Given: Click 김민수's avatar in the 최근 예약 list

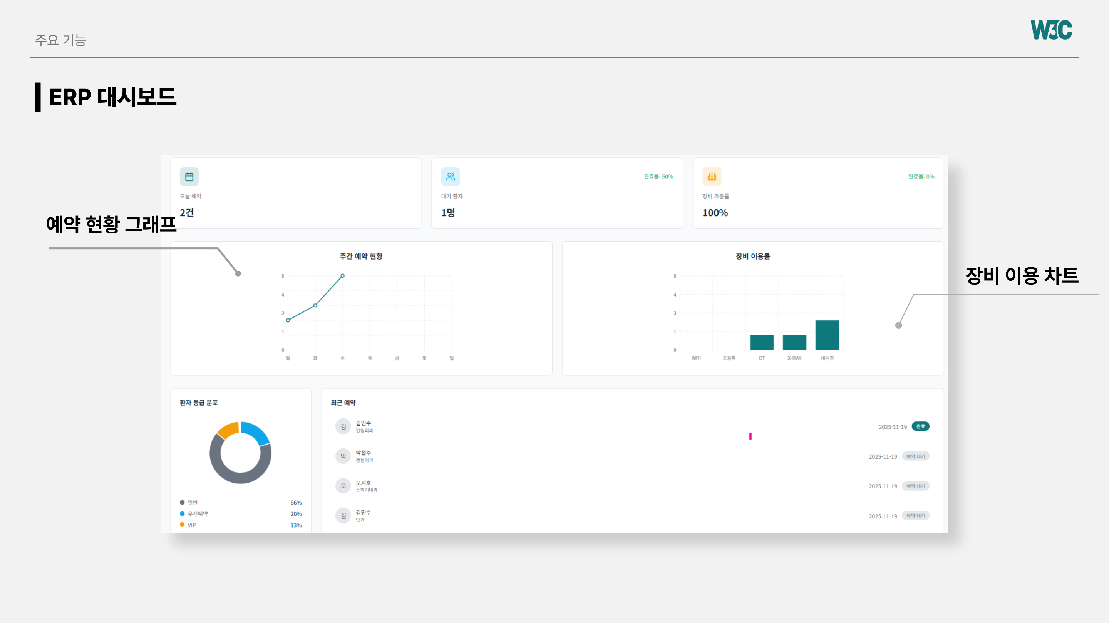Looking at the screenshot, I should (x=343, y=426).
